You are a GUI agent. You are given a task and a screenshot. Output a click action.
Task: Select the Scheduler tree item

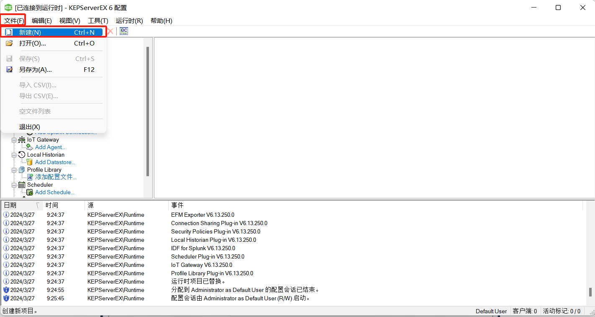tap(40, 185)
